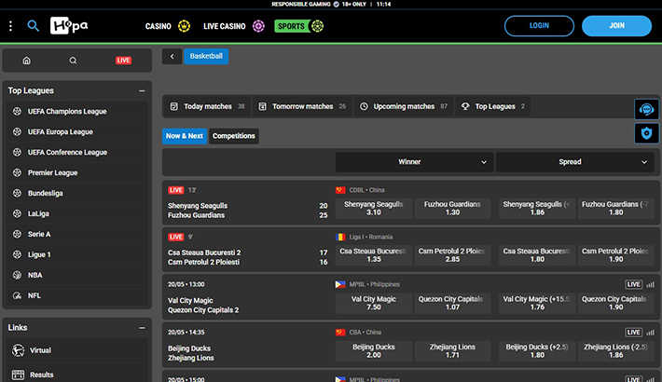The image size is (662, 382).
Task: Open the Winner market dropdown
Action: (414, 162)
